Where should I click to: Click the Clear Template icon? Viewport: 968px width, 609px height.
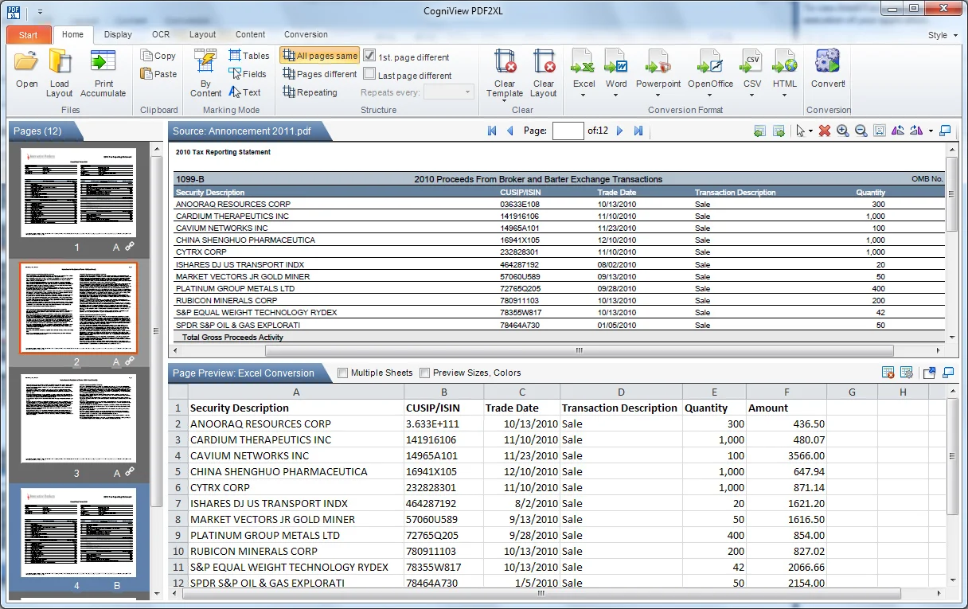point(505,72)
